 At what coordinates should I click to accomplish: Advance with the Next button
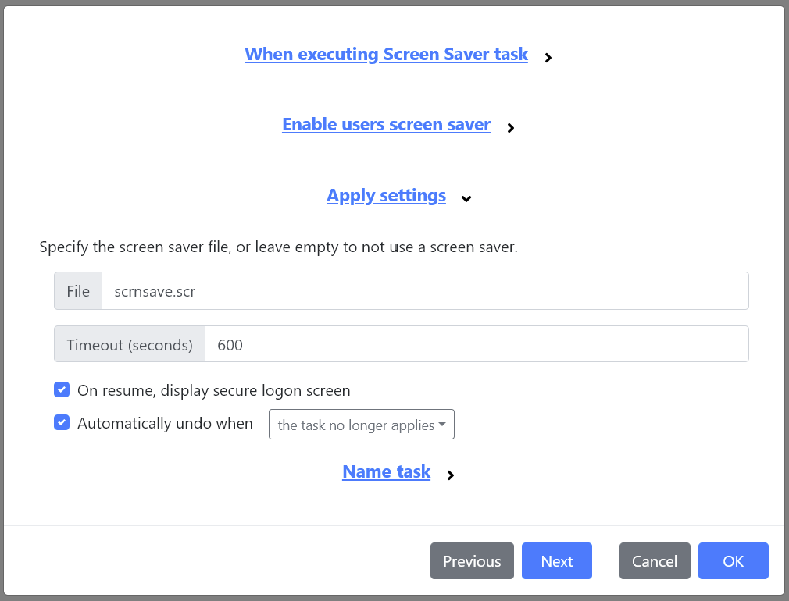pos(556,560)
